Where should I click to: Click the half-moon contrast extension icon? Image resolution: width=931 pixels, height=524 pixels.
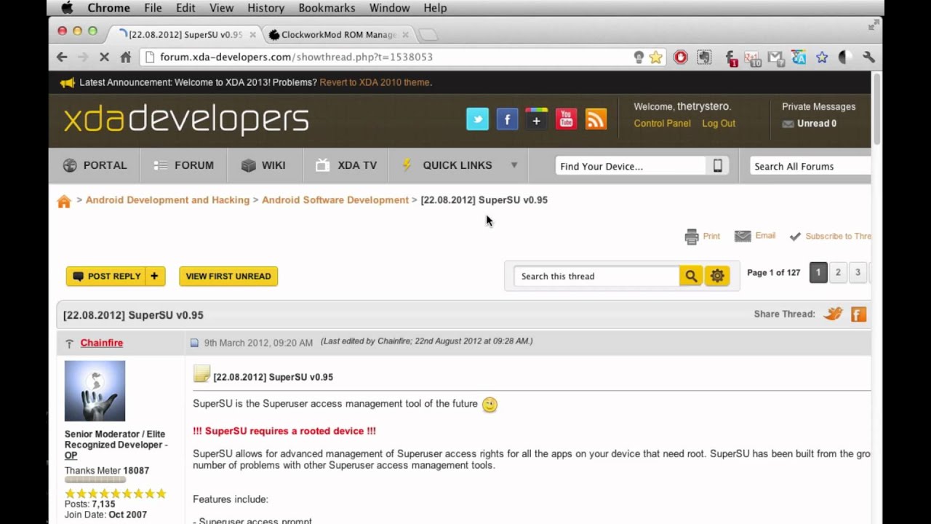click(845, 57)
